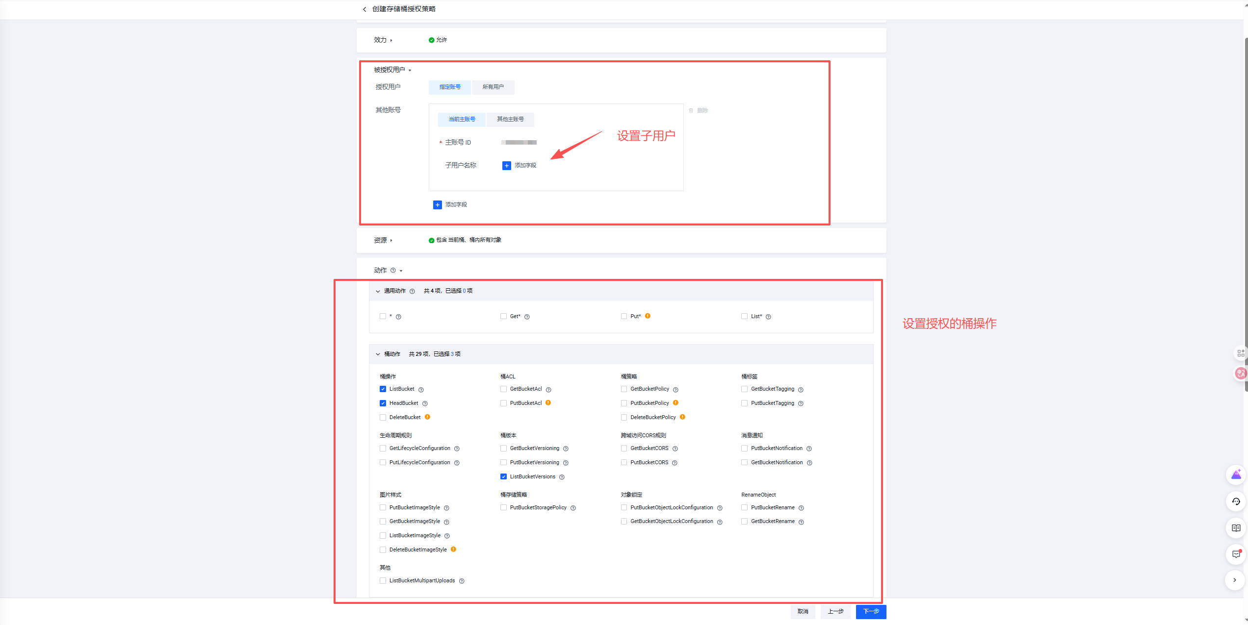Image resolution: width=1248 pixels, height=625 pixels.
Task: Enable the DeleteBucket checkbox
Action: [383, 418]
